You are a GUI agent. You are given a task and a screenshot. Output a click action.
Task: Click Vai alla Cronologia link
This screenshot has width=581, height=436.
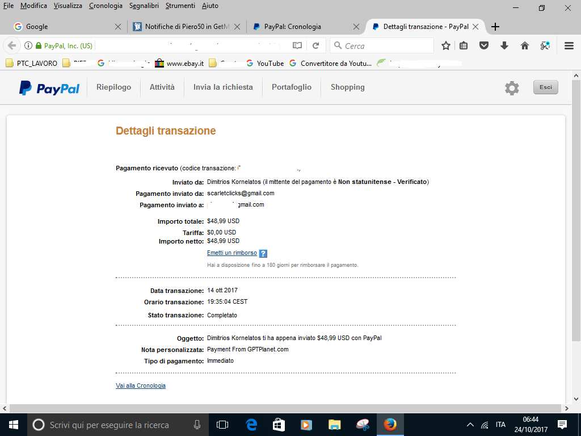pyautogui.click(x=141, y=385)
